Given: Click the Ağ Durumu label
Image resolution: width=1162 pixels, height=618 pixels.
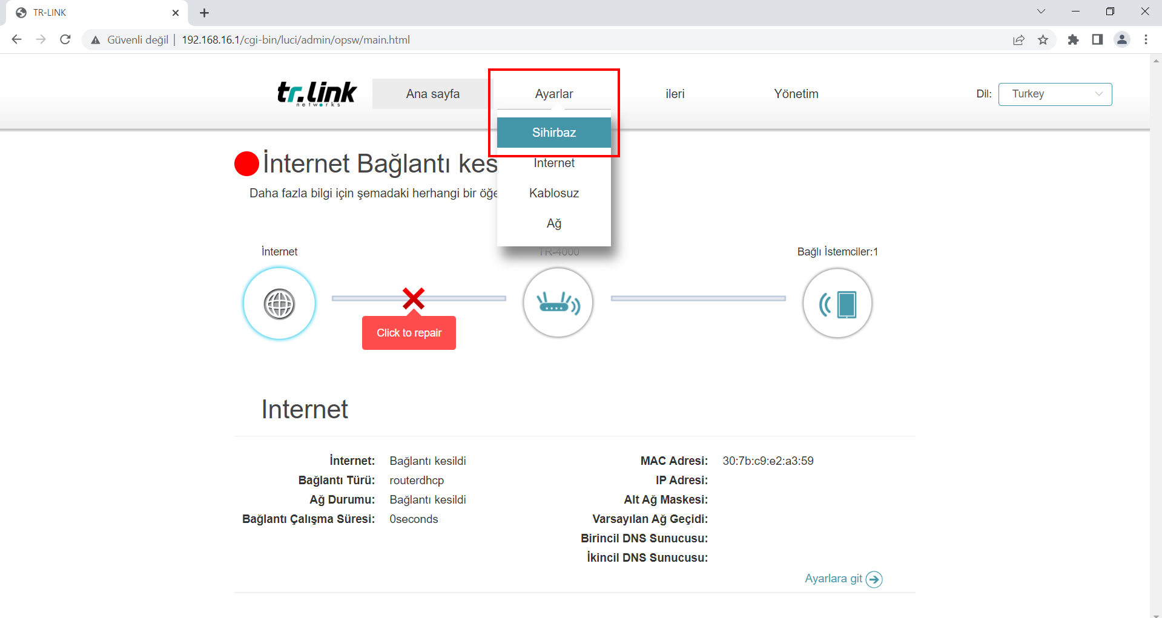Looking at the screenshot, I should pyautogui.click(x=342, y=500).
